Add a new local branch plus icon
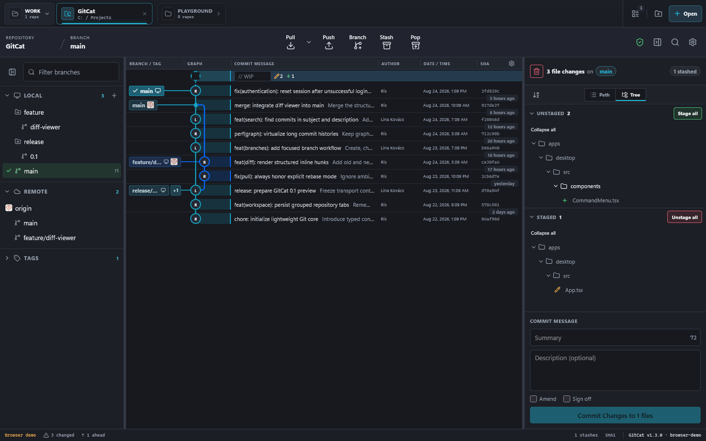 (114, 96)
